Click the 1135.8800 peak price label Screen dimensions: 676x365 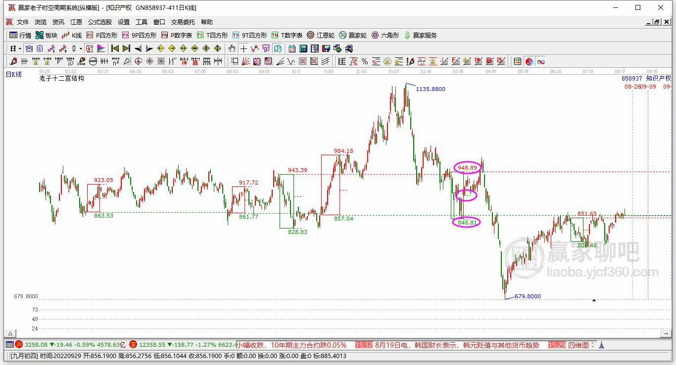tap(431, 89)
